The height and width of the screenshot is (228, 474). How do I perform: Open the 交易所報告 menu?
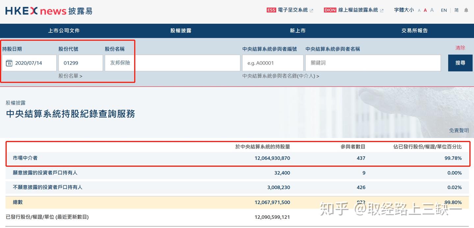[414, 31]
